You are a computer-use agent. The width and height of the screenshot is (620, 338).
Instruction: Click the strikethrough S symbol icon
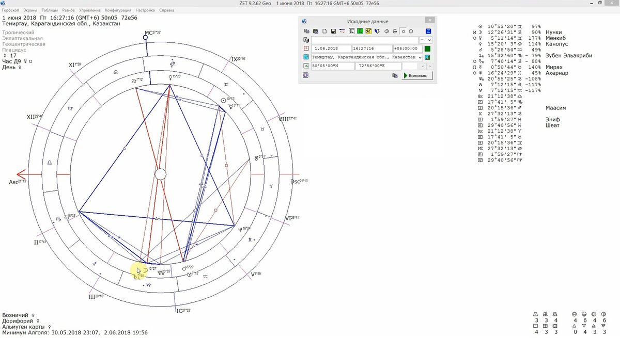(395, 31)
